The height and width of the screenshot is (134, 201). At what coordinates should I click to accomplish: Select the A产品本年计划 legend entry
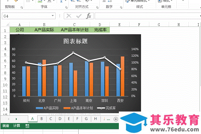pos(78,108)
